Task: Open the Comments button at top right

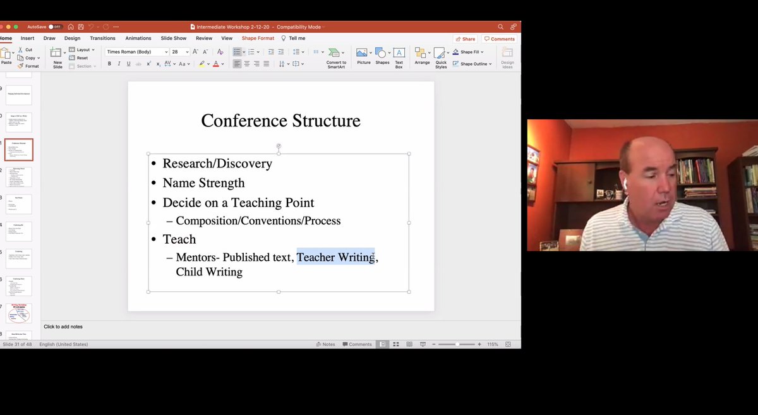Action: tap(499, 39)
